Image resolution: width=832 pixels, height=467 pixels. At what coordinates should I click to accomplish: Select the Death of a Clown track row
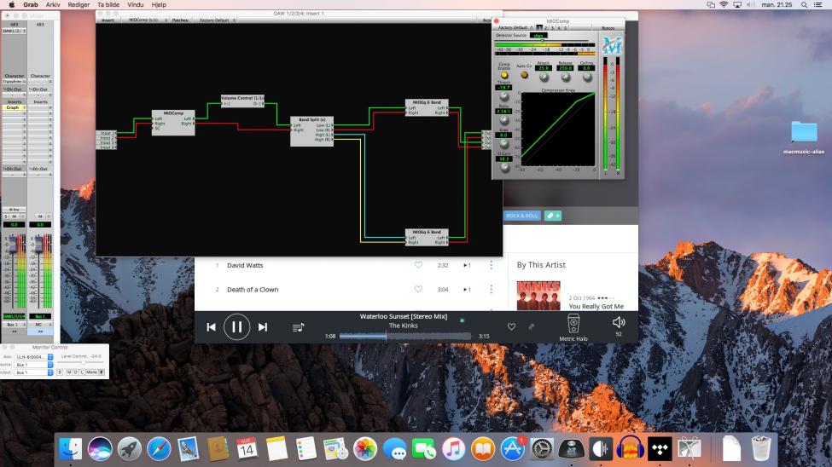point(350,290)
